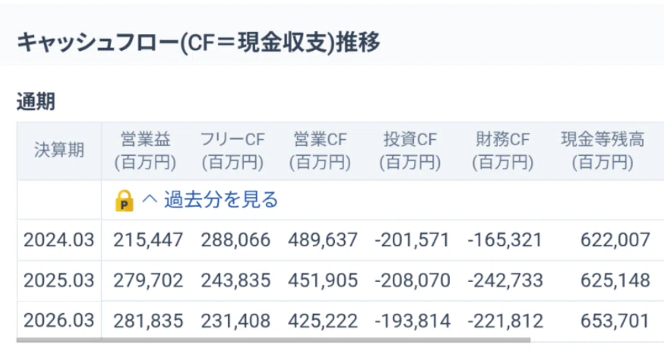Expand past data via the caret arrow
This screenshot has width=664, height=356.
click(x=150, y=199)
